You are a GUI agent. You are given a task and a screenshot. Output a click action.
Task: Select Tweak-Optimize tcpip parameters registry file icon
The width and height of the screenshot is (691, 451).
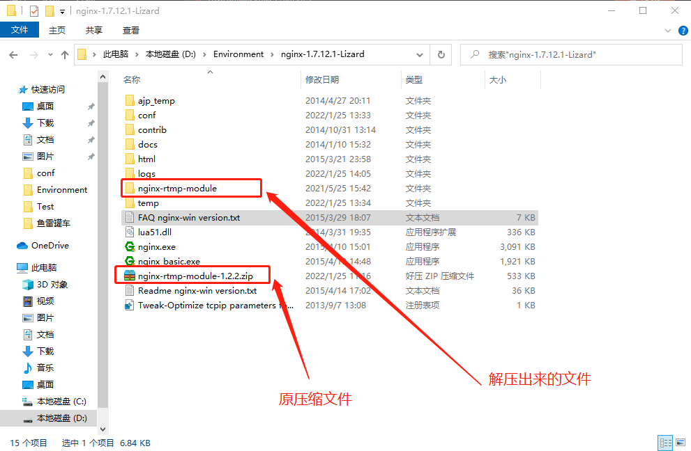click(130, 305)
